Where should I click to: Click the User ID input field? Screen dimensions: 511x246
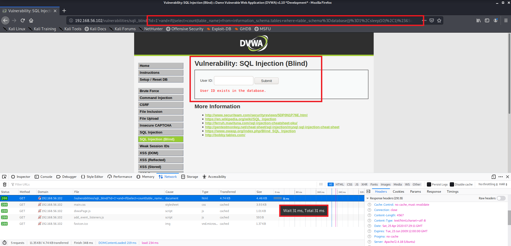pos(233,81)
